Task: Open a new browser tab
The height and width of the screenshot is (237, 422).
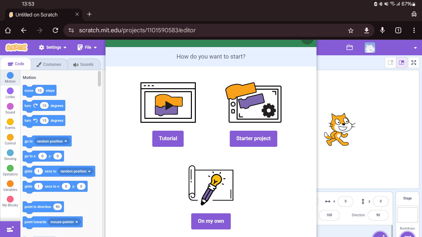Action: [x=89, y=14]
